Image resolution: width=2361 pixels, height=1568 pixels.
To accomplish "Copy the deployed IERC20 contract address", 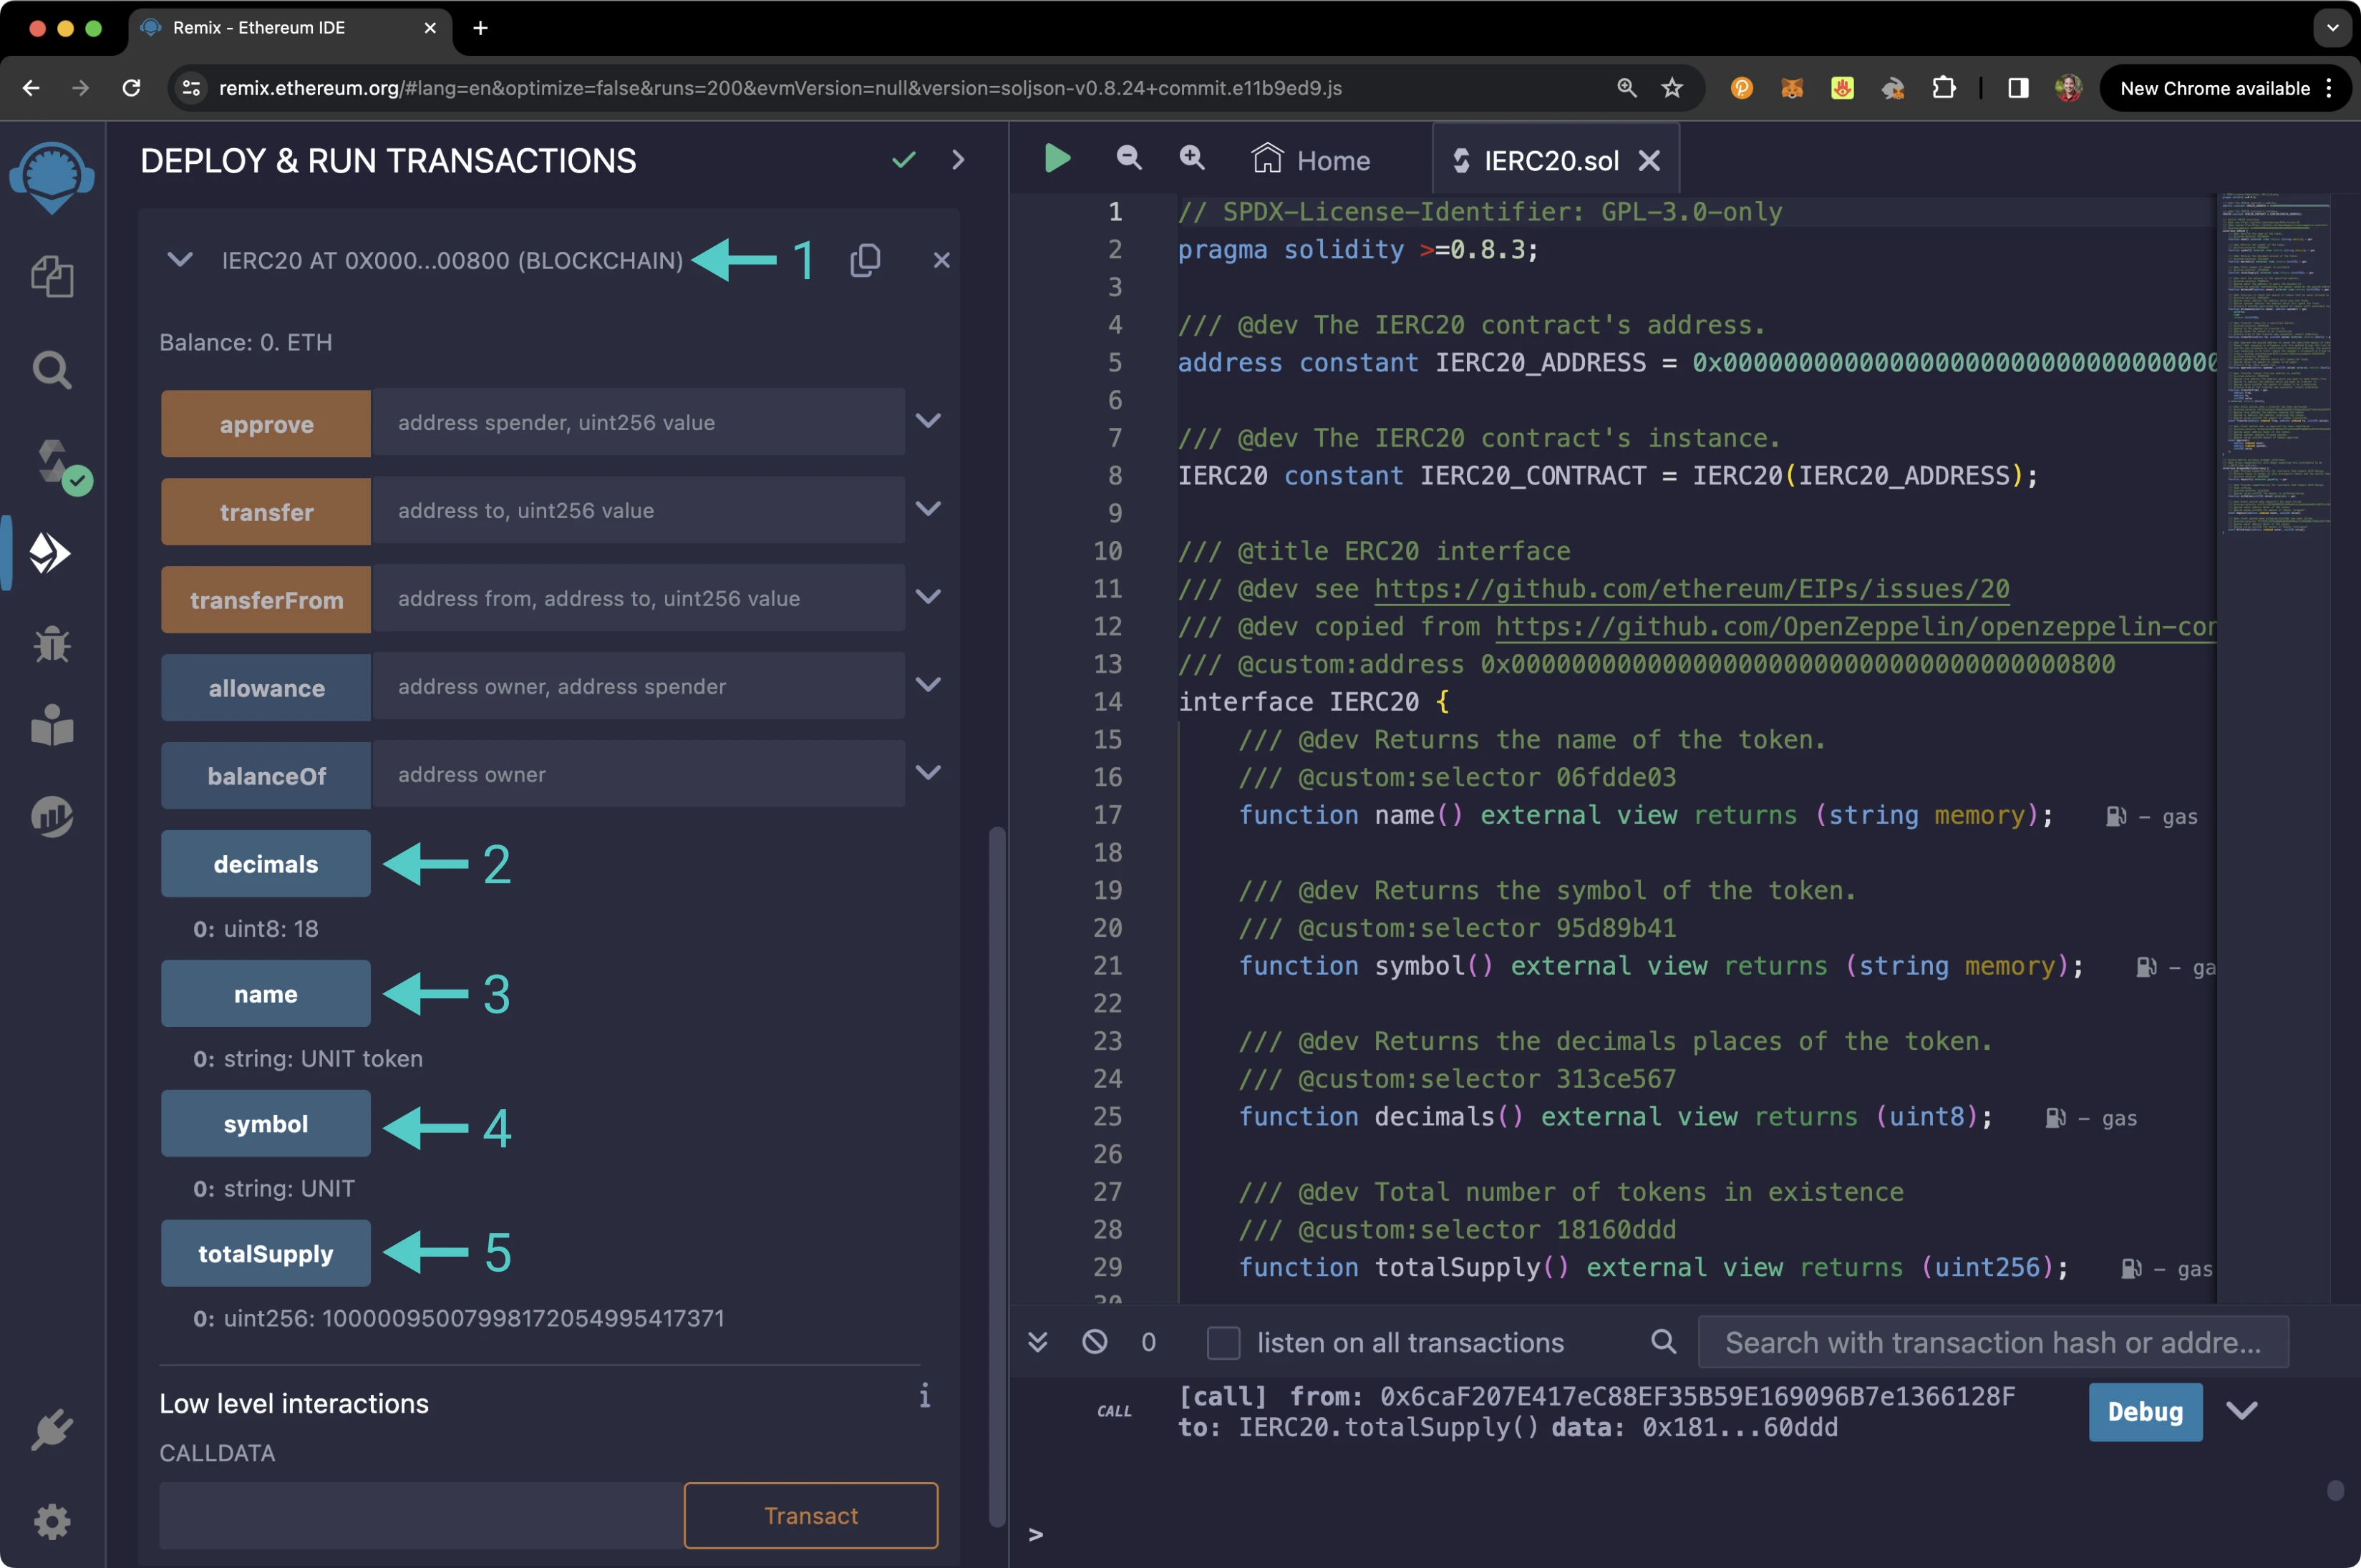I will 866,260.
